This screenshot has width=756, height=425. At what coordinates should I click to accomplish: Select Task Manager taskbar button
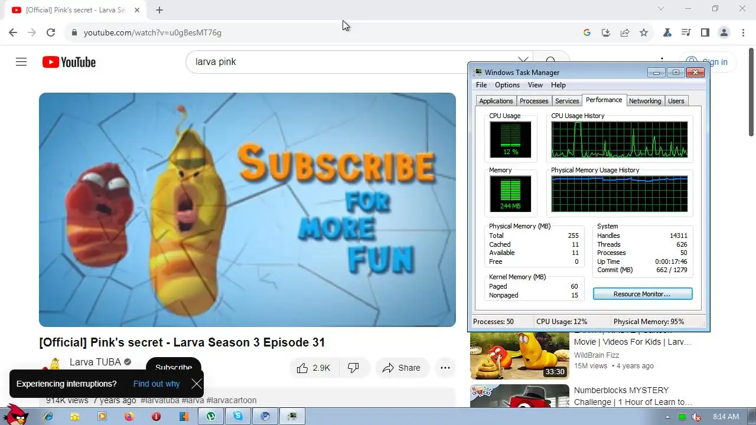[x=292, y=416]
